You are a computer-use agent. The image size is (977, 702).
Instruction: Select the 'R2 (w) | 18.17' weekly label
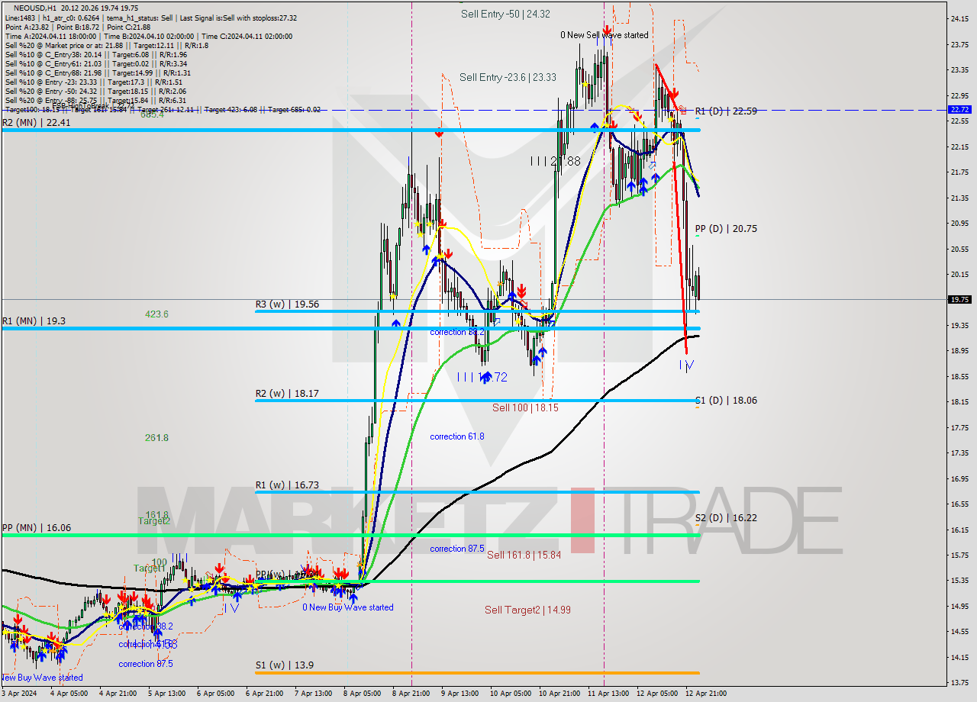click(287, 394)
